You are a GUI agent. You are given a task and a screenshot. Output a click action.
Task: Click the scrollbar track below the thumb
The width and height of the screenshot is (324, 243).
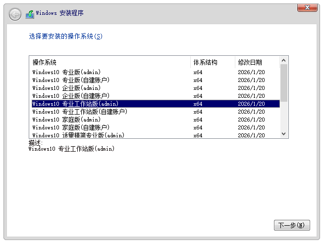284,116
